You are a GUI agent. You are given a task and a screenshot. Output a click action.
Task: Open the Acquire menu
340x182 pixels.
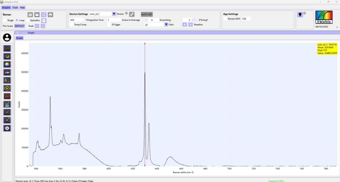click(6, 7)
